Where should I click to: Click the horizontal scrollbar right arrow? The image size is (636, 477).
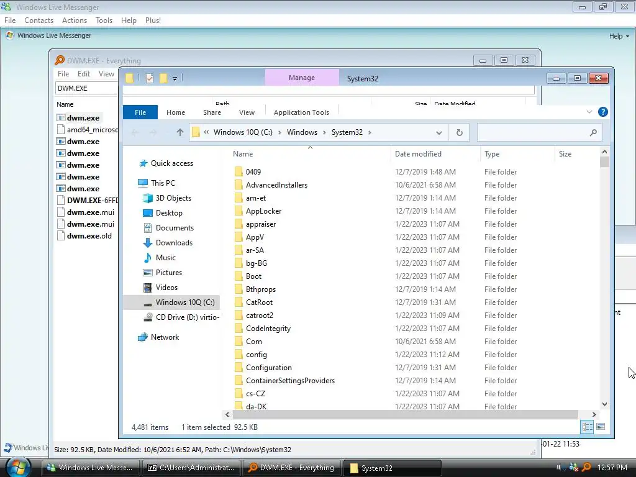(x=594, y=414)
